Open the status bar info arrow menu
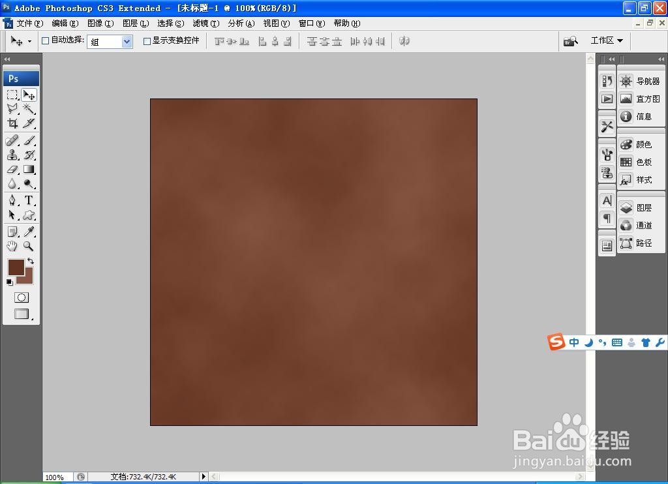The height and width of the screenshot is (484, 668). (204, 476)
